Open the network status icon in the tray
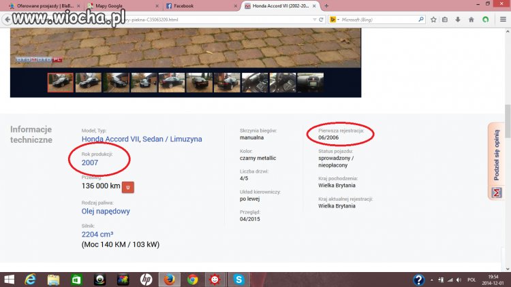Screen dimensions: 511x287 click(450, 280)
